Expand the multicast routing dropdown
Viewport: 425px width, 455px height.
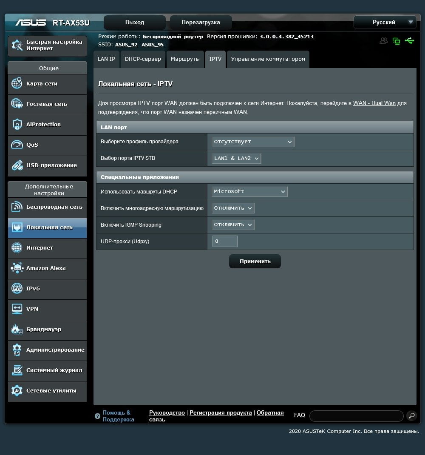tap(233, 208)
